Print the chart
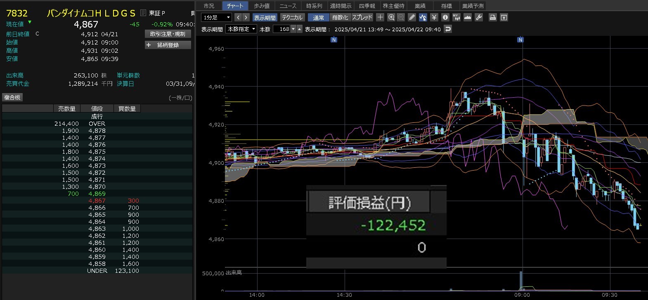Screen dimensions: 648x300 click(x=492, y=17)
